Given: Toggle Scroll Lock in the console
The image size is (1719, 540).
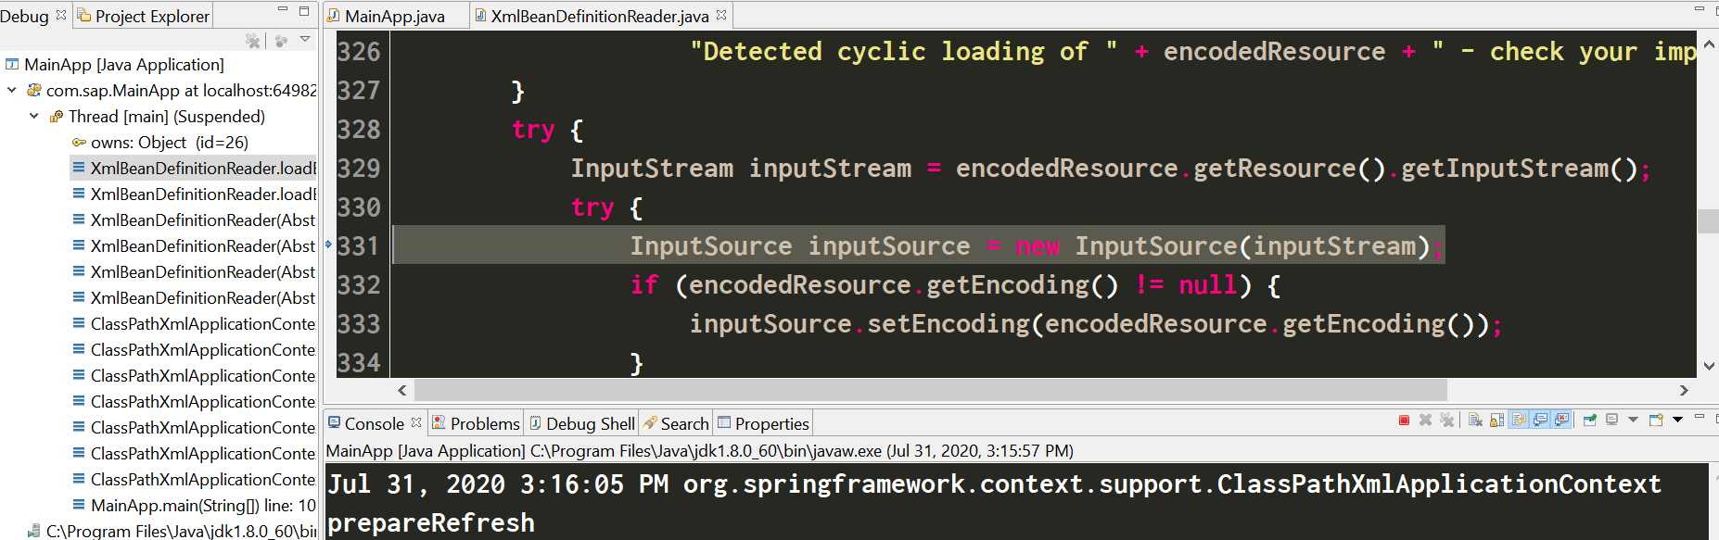Looking at the screenshot, I should click(x=1497, y=421).
